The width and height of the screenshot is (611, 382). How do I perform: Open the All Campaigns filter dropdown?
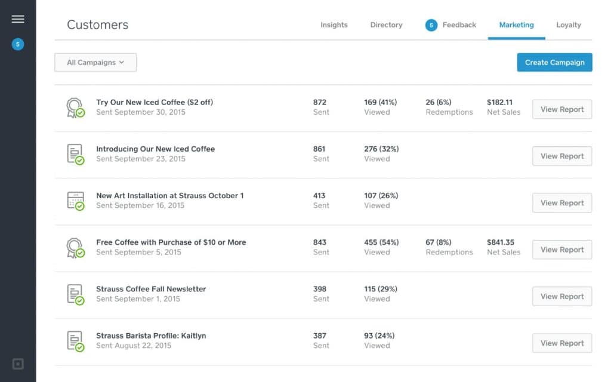95,62
